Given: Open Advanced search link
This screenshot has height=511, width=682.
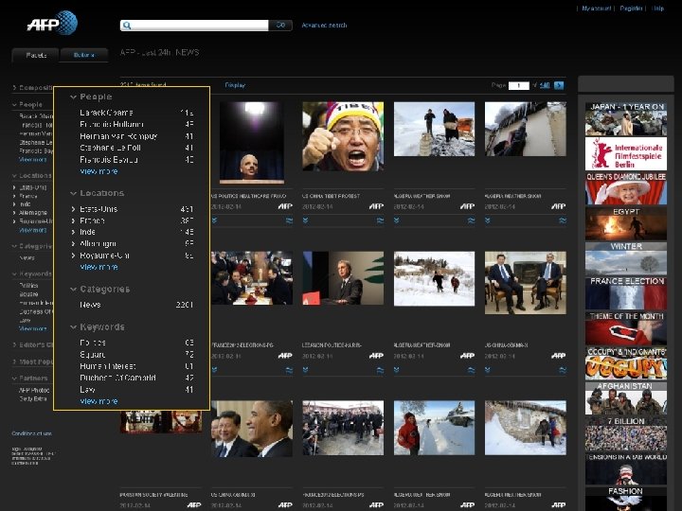Looking at the screenshot, I should click(x=324, y=26).
